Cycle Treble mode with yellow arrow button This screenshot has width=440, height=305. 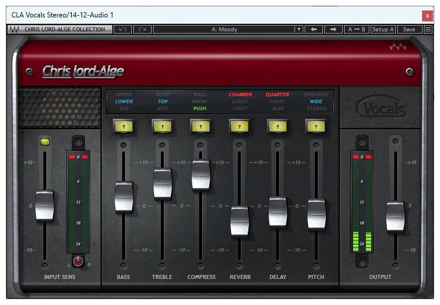[163, 127]
